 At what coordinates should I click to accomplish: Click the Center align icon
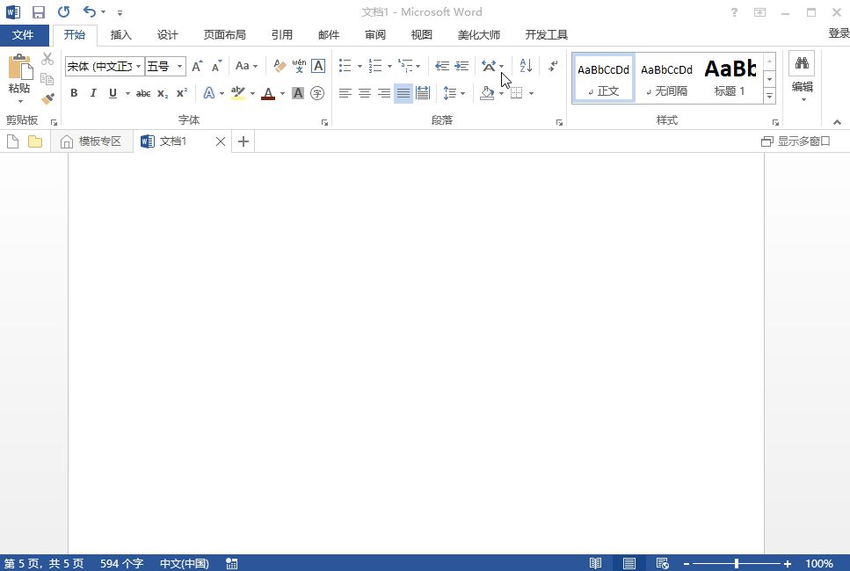(x=364, y=93)
